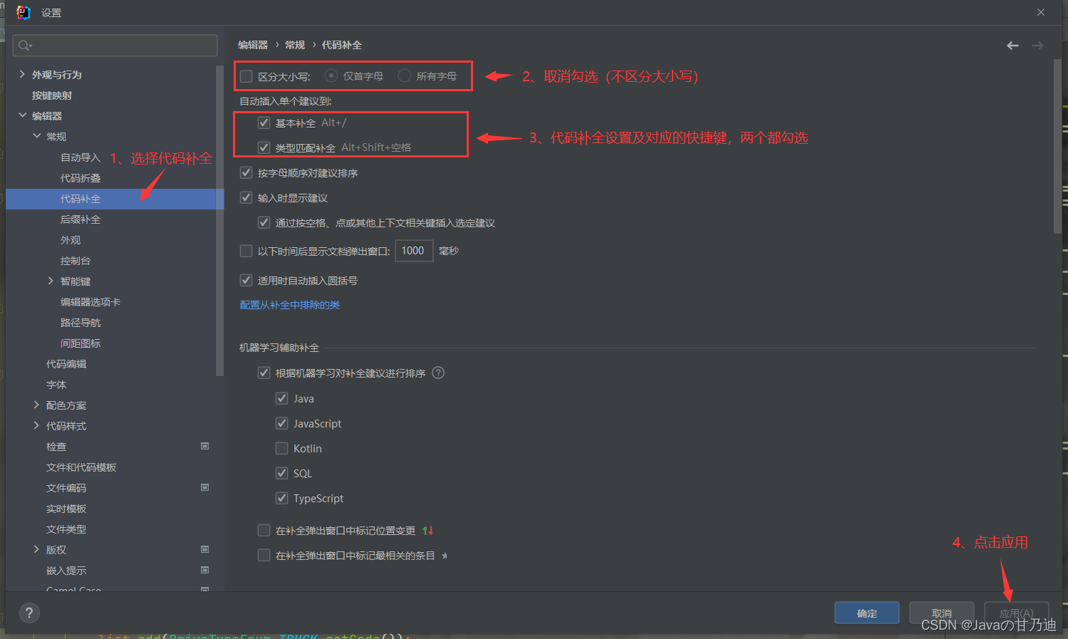The image size is (1068, 639).
Task: Open 实时模板 settings page
Action: coord(66,509)
